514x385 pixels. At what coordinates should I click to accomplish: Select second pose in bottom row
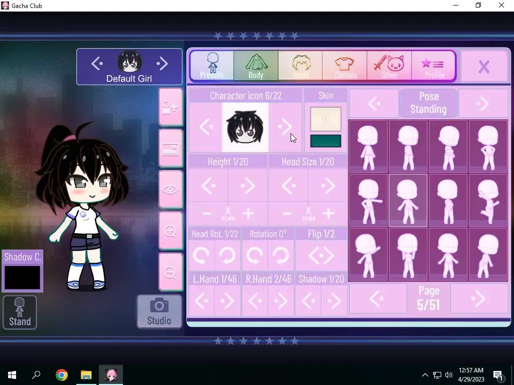(408, 255)
